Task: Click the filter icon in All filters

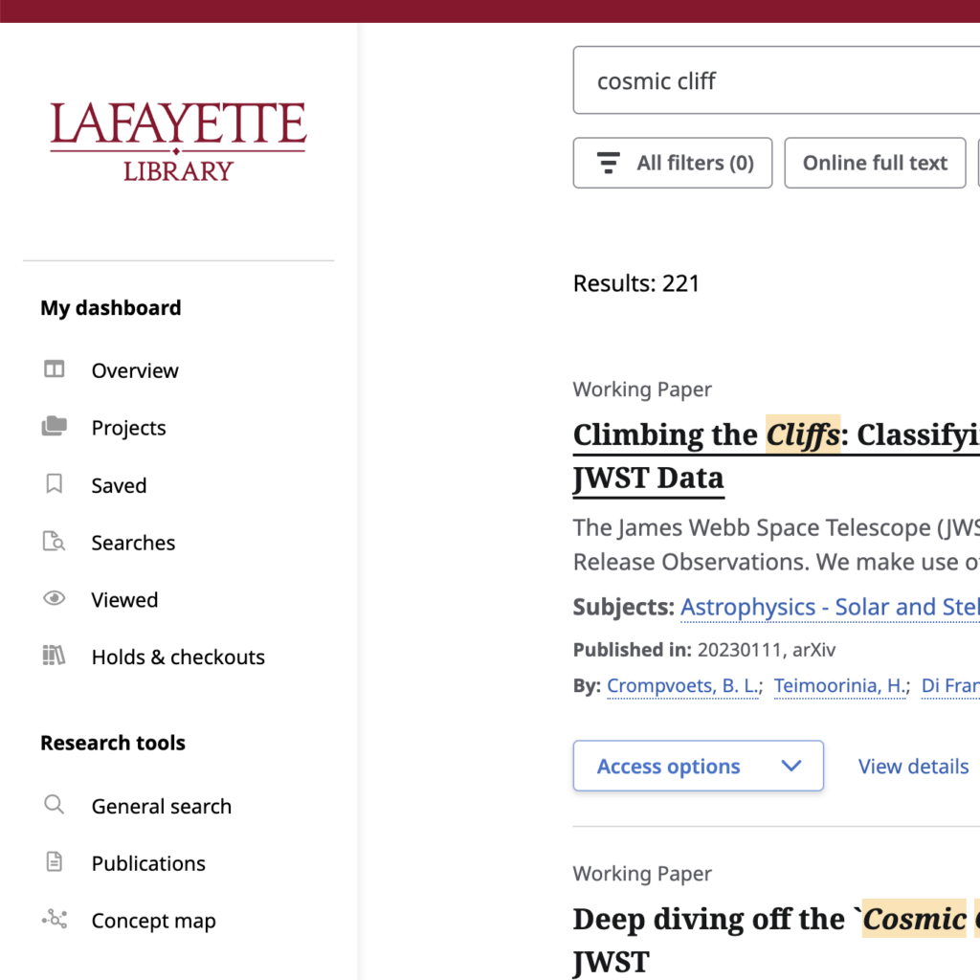Action: point(608,163)
